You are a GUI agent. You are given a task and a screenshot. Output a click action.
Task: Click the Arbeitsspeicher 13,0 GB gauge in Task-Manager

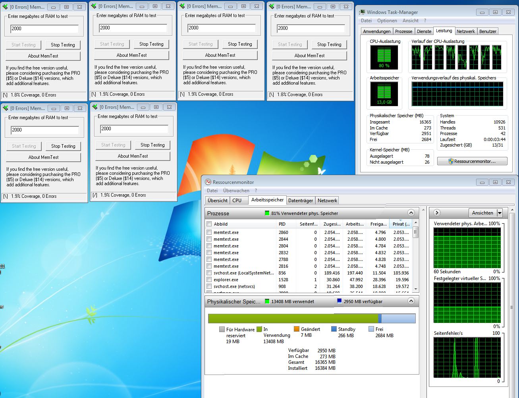pyautogui.click(x=384, y=94)
